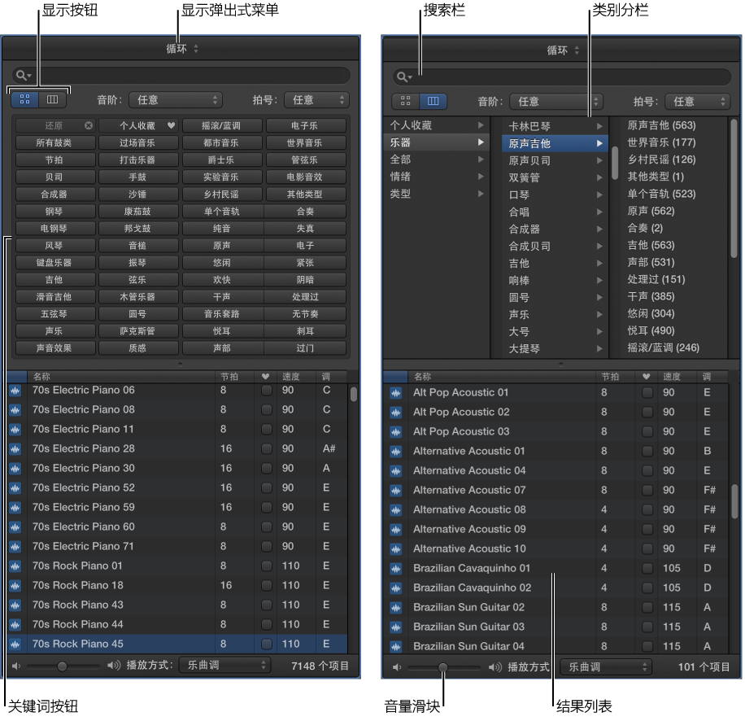
Task: Select 合成器 in instrument column
Action: 555,229
